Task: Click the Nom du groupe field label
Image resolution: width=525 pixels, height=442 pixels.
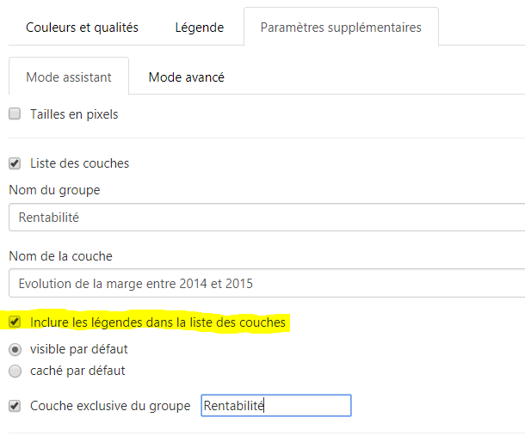Action: [x=54, y=190]
